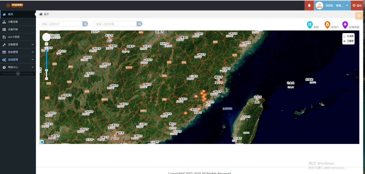365x174 pixels.
Task: Collapse the sidebar with the arrow toggle
Action: tap(18, 74)
